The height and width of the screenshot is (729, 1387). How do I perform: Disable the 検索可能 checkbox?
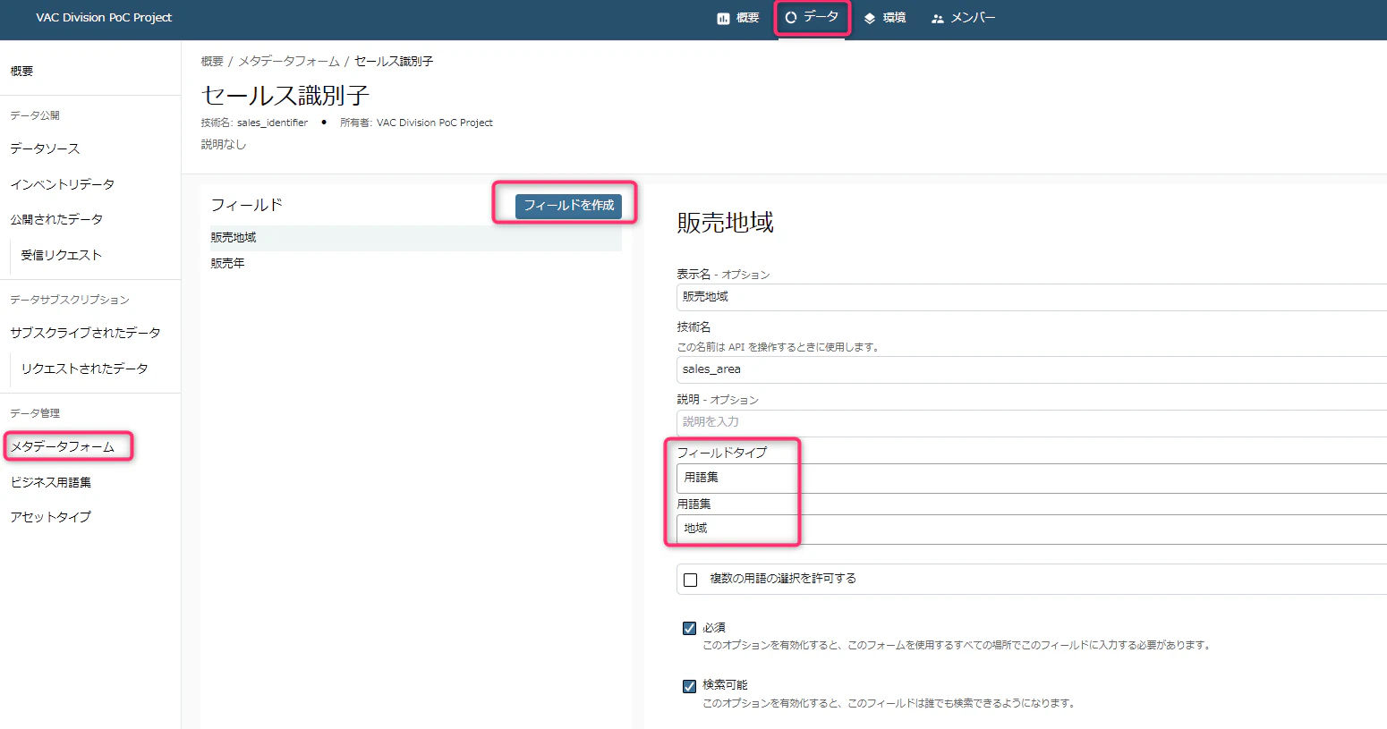point(690,686)
